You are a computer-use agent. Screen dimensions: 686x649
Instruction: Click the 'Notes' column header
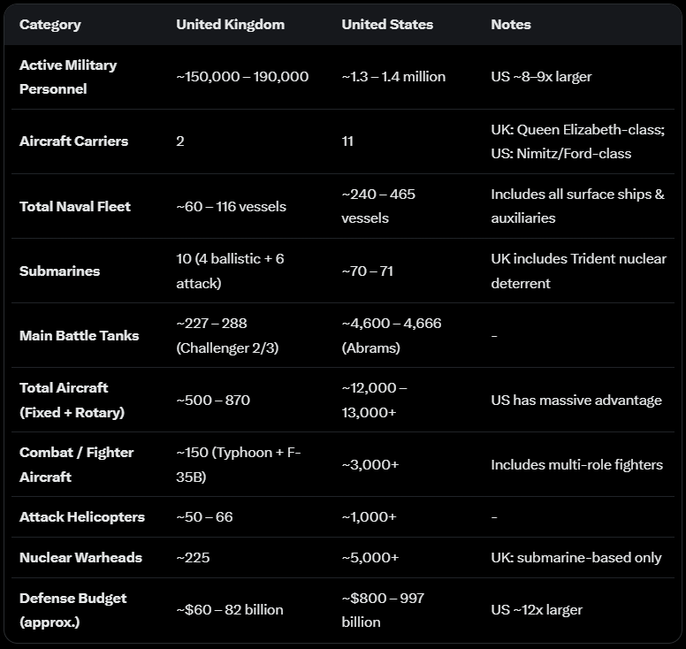(x=511, y=25)
